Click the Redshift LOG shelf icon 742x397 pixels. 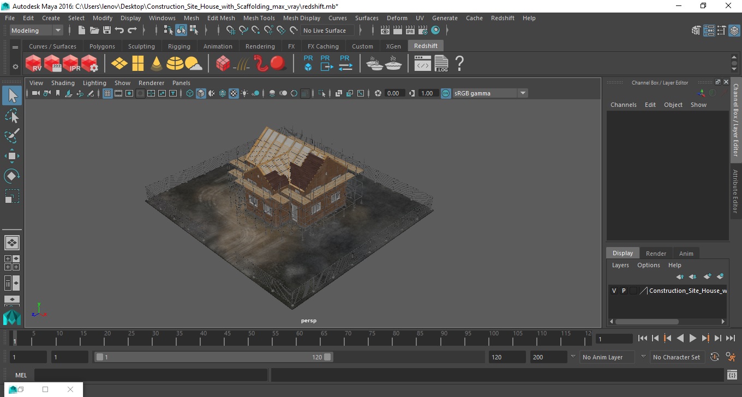tap(441, 63)
